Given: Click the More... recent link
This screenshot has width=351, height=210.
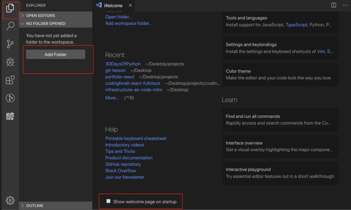Looking at the screenshot, I should pyautogui.click(x=112, y=98).
